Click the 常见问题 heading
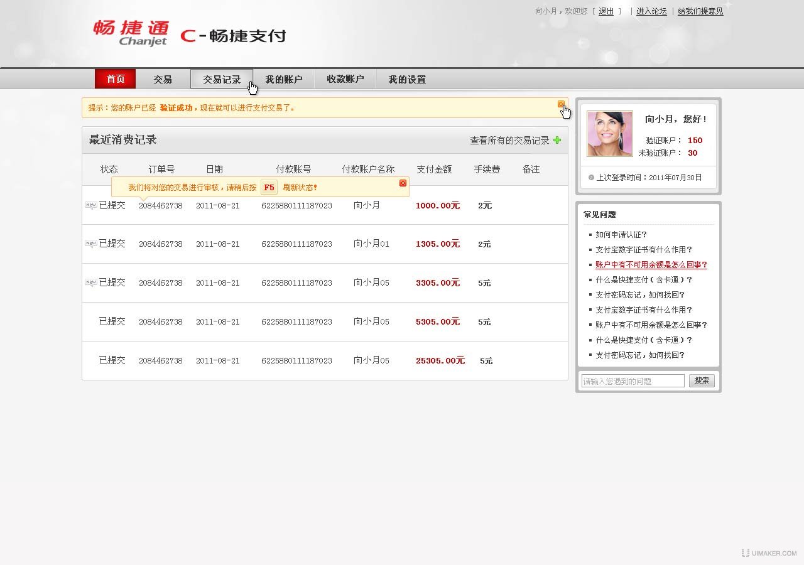The height and width of the screenshot is (565, 804). [599, 215]
